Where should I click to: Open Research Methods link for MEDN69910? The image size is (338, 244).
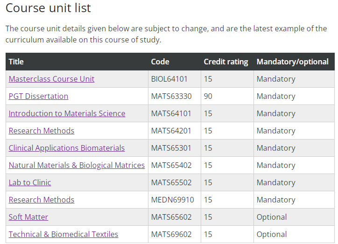point(42,200)
